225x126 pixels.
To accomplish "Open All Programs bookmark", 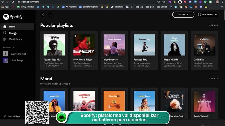I will click(x=70, y=7).
